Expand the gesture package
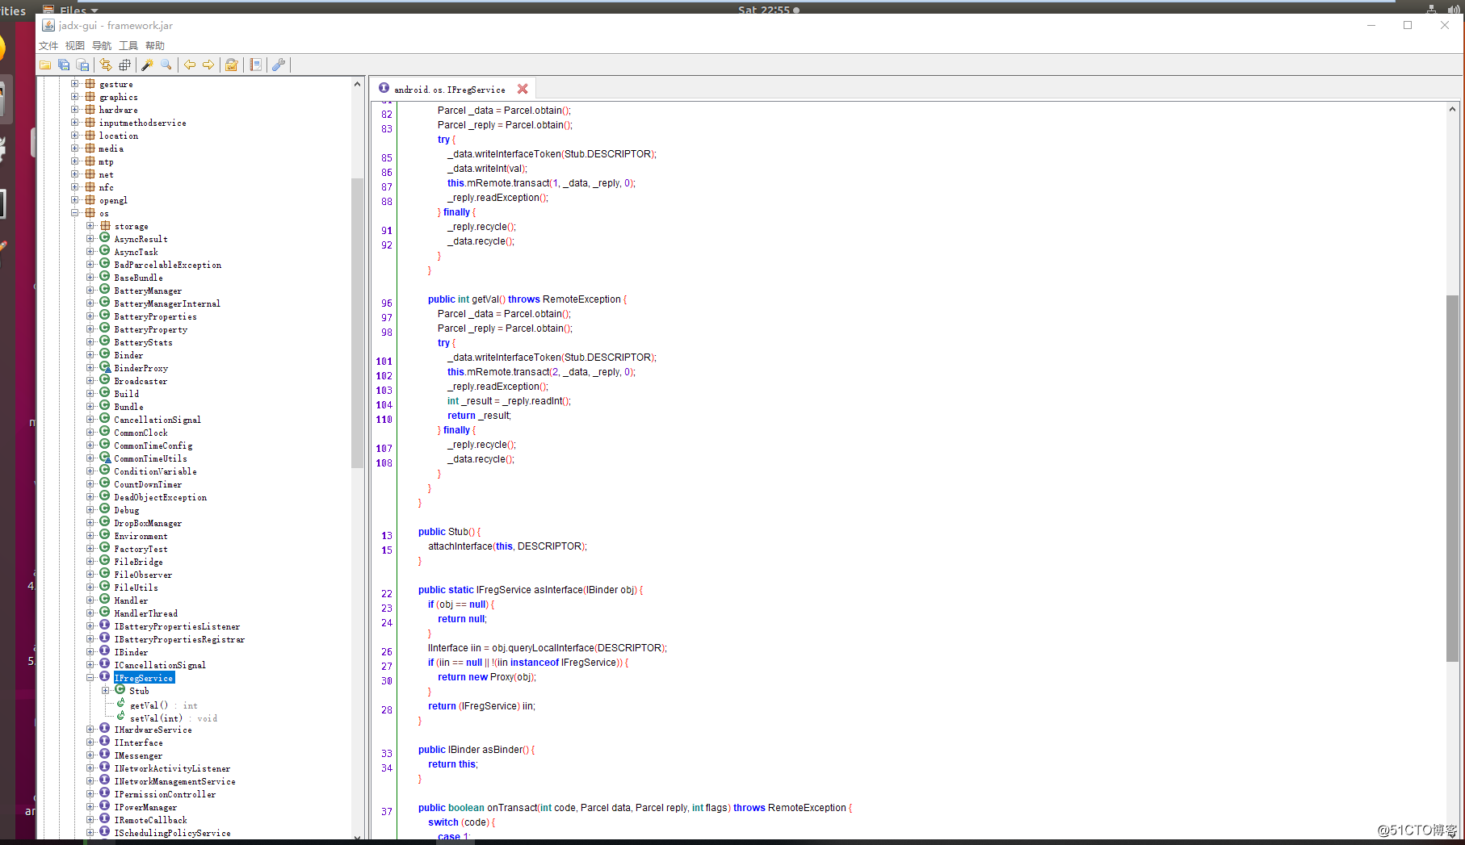The height and width of the screenshot is (845, 1465). (75, 84)
